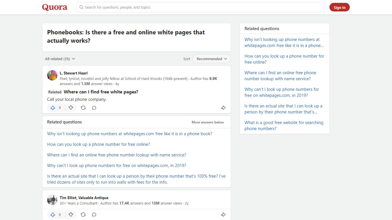Expand the All related (35) filter
The width and height of the screenshot is (392, 220).
60,59
